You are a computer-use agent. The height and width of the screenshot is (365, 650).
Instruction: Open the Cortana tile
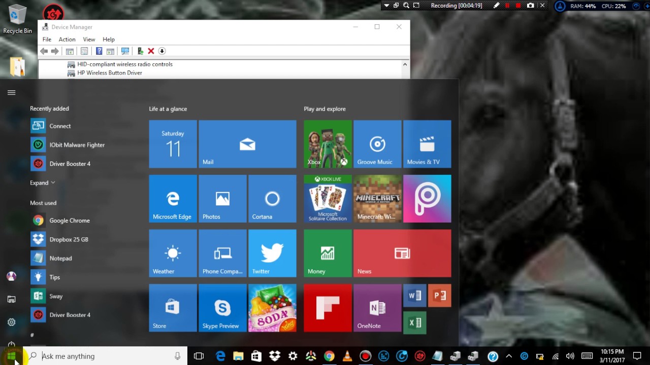[x=272, y=199]
